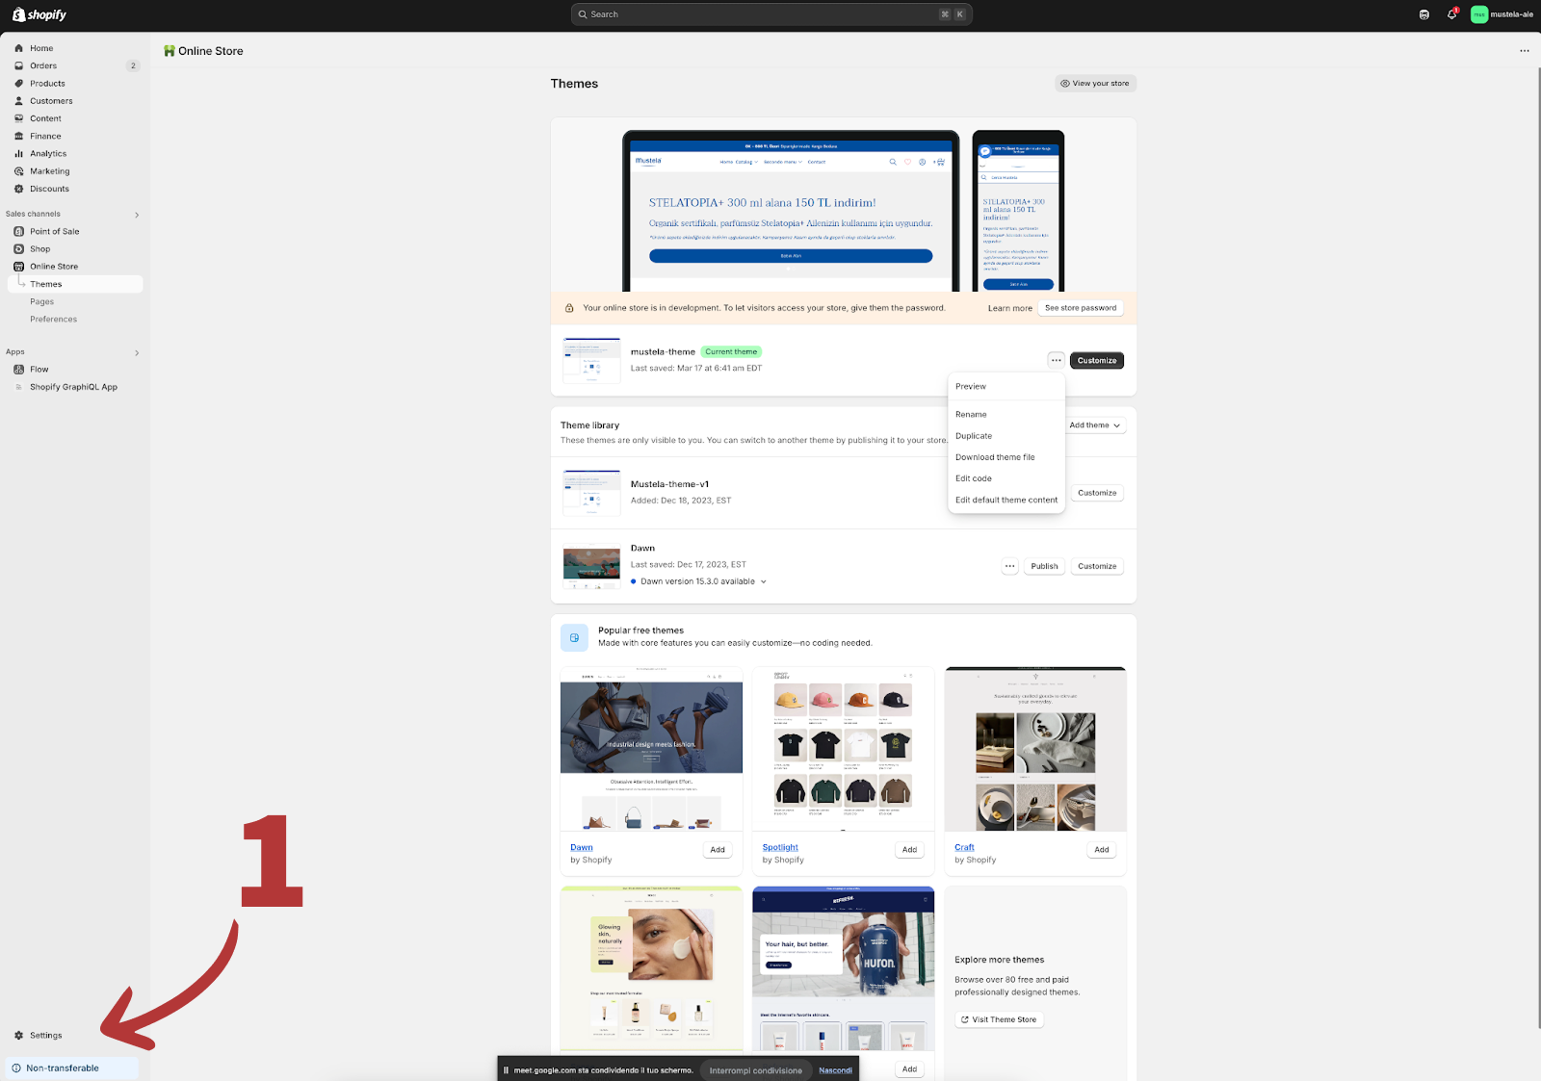Click See store password button
Screen dimensions: 1541x1081
(1081, 308)
